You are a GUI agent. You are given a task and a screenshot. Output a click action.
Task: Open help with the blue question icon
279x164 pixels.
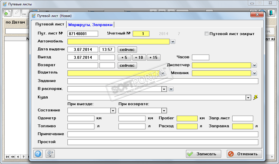pyautogui.click(x=38, y=154)
